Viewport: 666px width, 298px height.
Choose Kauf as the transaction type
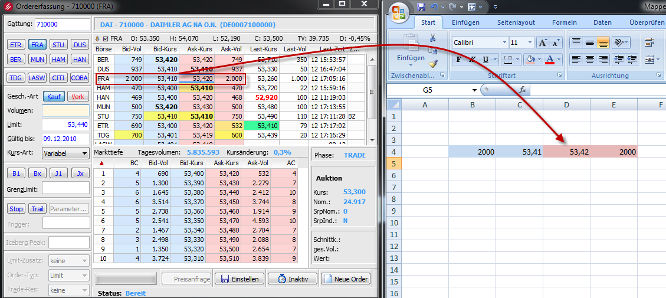click(54, 97)
